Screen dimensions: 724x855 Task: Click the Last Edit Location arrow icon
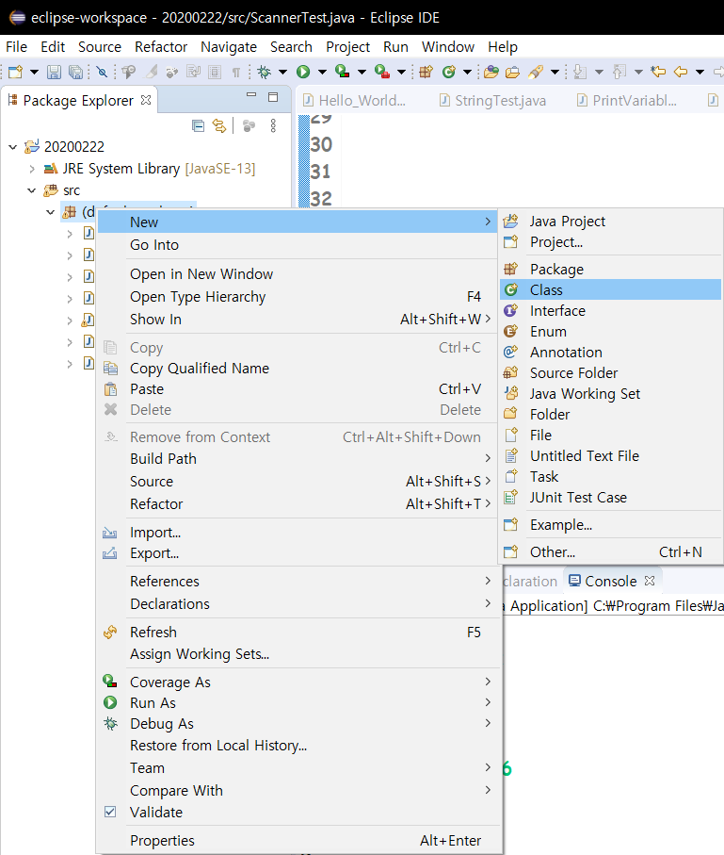point(658,72)
